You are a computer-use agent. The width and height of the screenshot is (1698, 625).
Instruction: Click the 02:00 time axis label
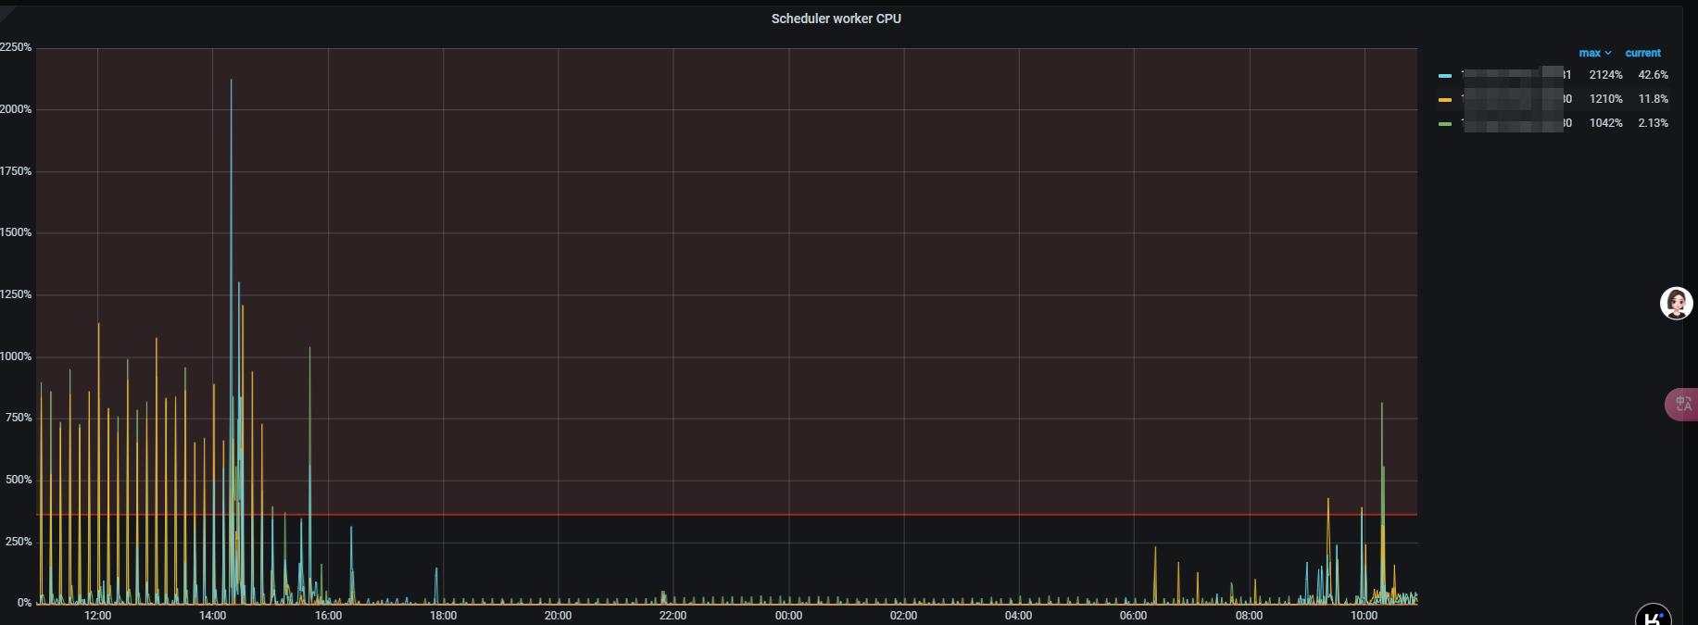click(x=903, y=616)
